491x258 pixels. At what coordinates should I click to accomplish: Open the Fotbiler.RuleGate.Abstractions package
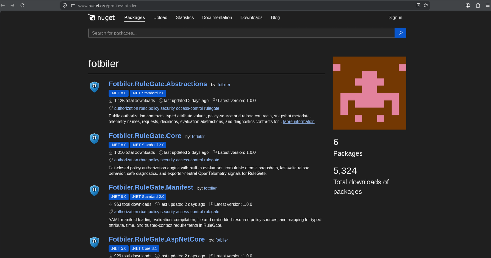158,84
